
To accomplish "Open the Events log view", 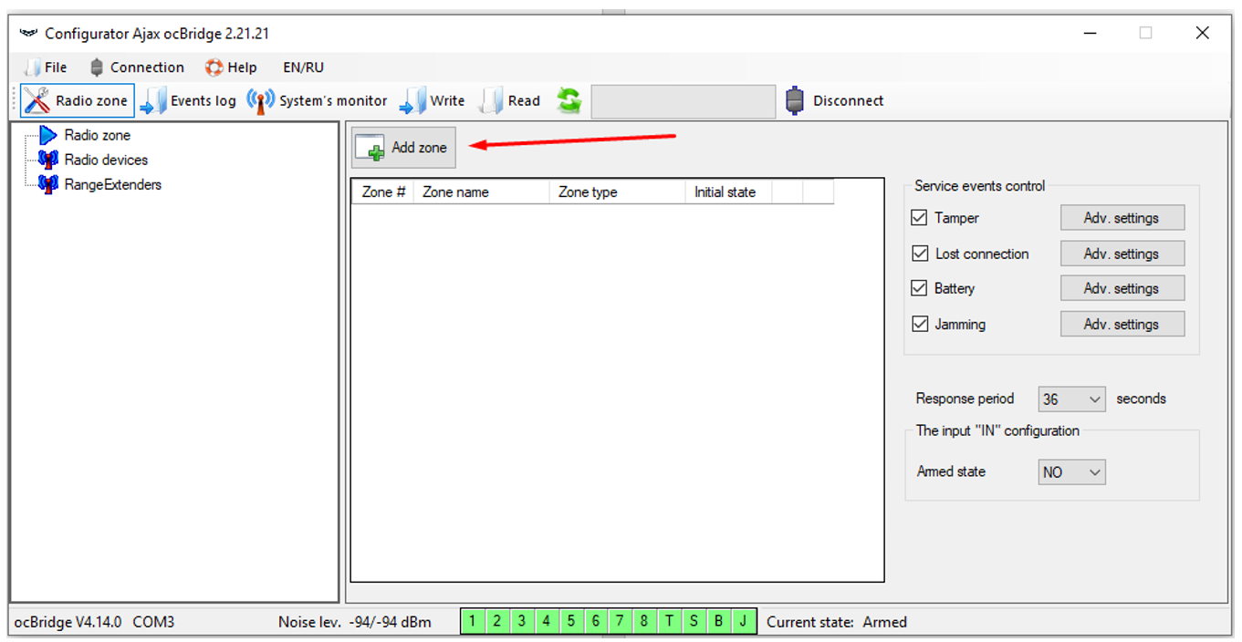I will 188,100.
